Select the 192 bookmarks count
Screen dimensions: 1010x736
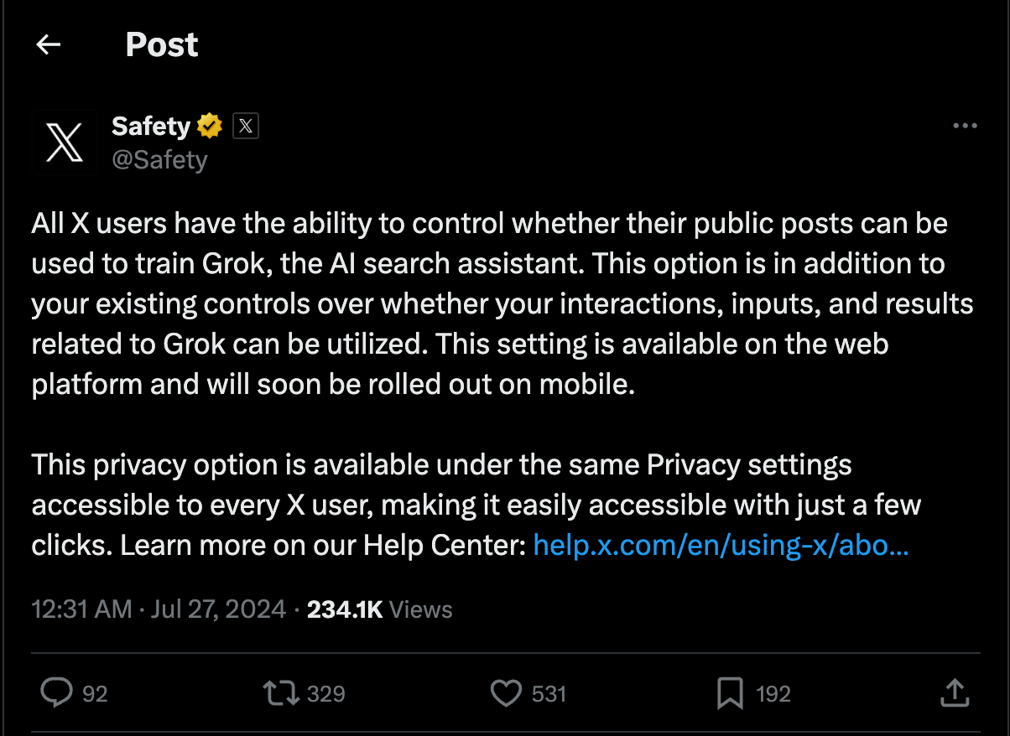773,694
